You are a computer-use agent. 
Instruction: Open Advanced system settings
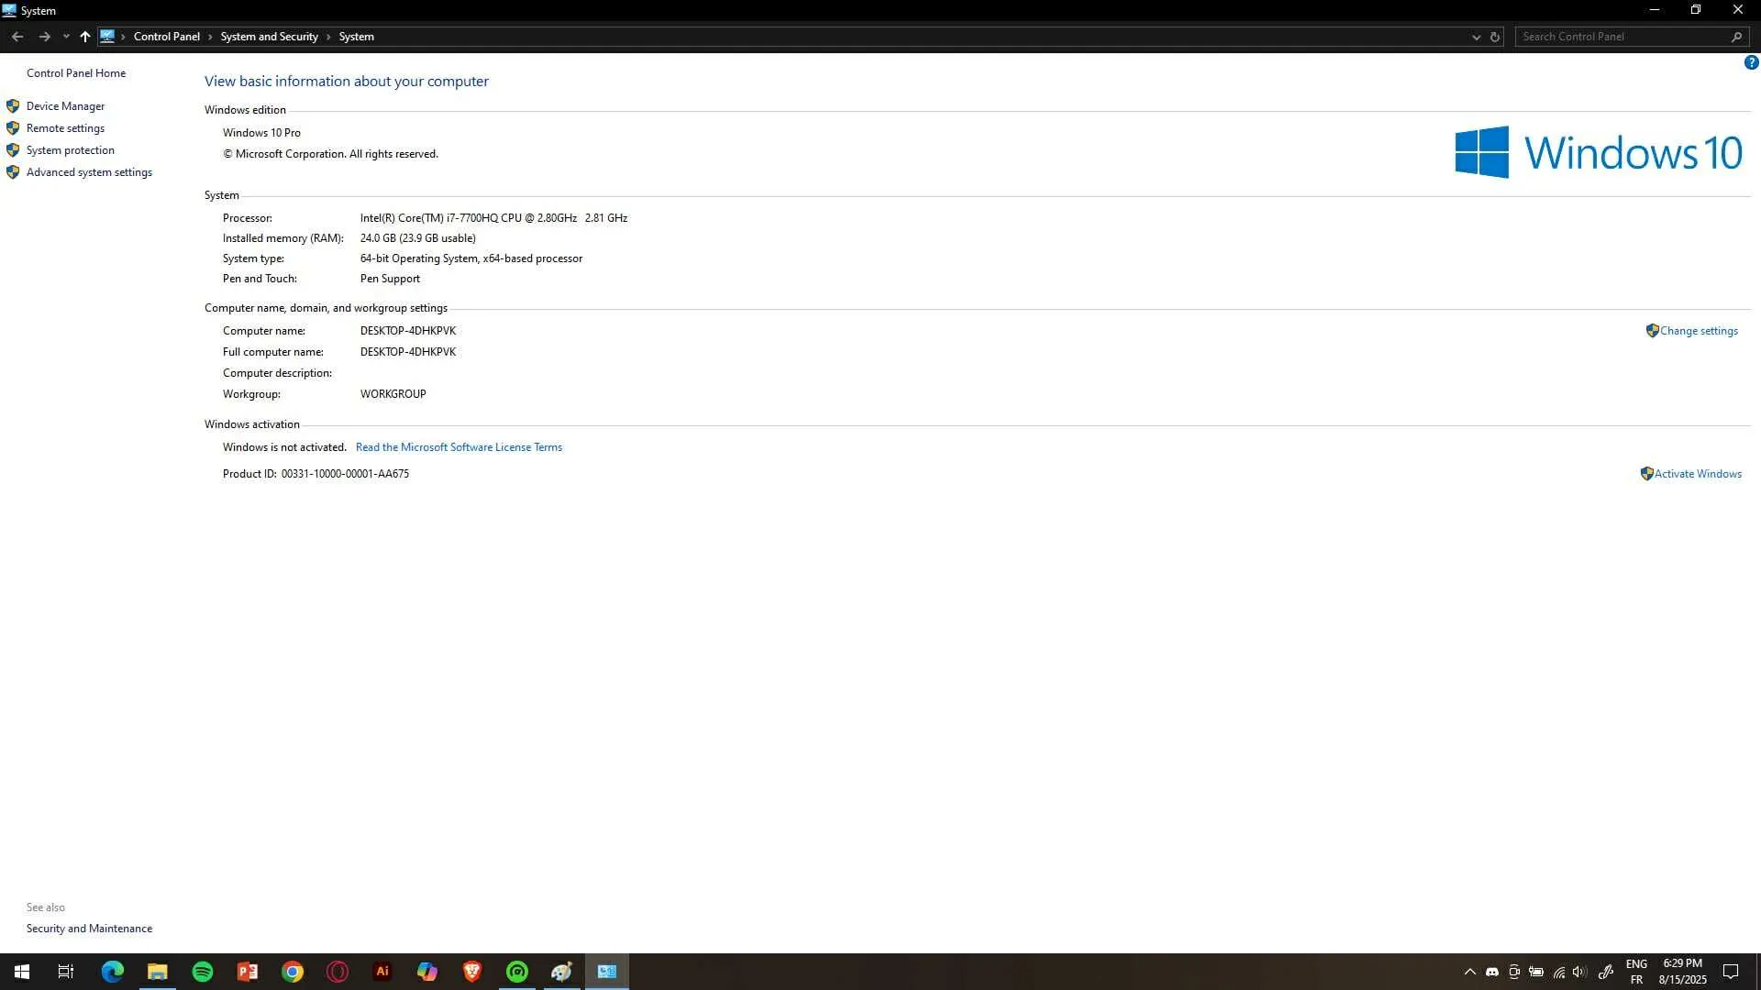point(89,172)
